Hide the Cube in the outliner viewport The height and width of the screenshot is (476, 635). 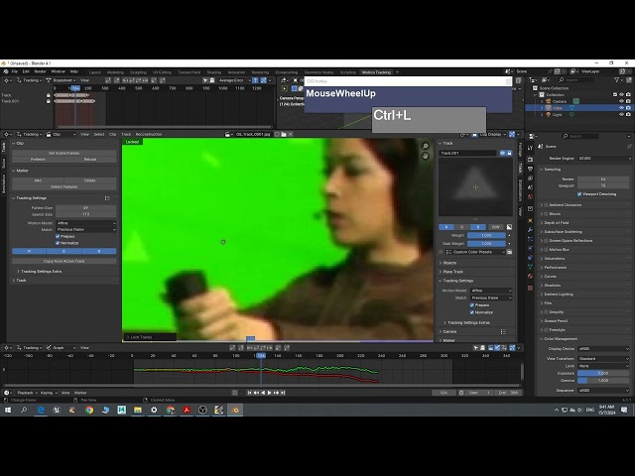coord(621,108)
